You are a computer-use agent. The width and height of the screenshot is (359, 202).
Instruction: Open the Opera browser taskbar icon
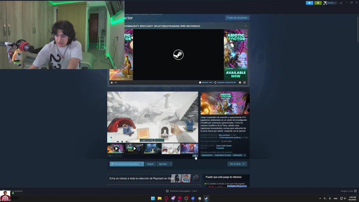point(166,198)
